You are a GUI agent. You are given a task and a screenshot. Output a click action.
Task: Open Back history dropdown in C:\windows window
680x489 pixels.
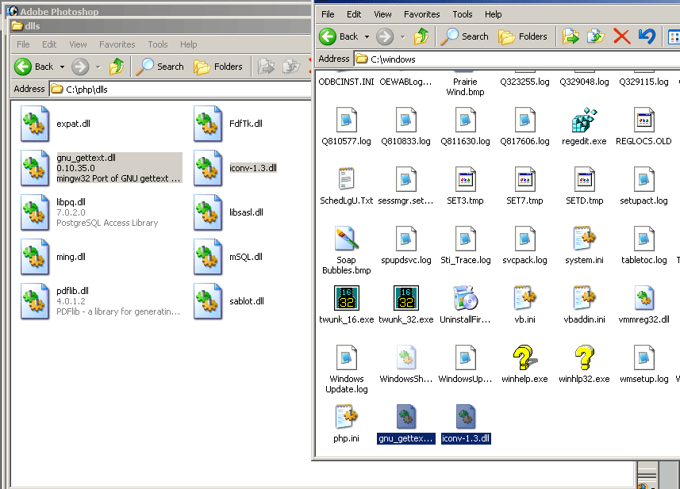(x=367, y=36)
